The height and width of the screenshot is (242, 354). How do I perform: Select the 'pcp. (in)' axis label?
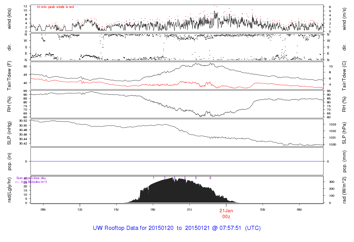coord(10,161)
